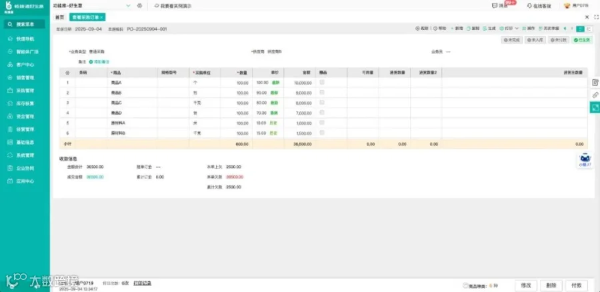This screenshot has height=292, width=600.
Task: Click the 付款 button
Action: click(x=576, y=285)
